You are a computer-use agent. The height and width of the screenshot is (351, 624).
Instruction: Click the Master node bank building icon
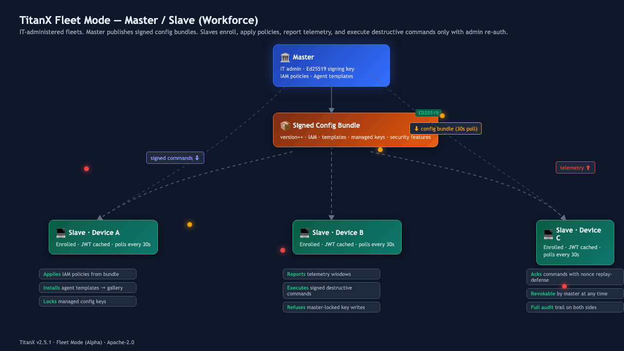click(285, 58)
